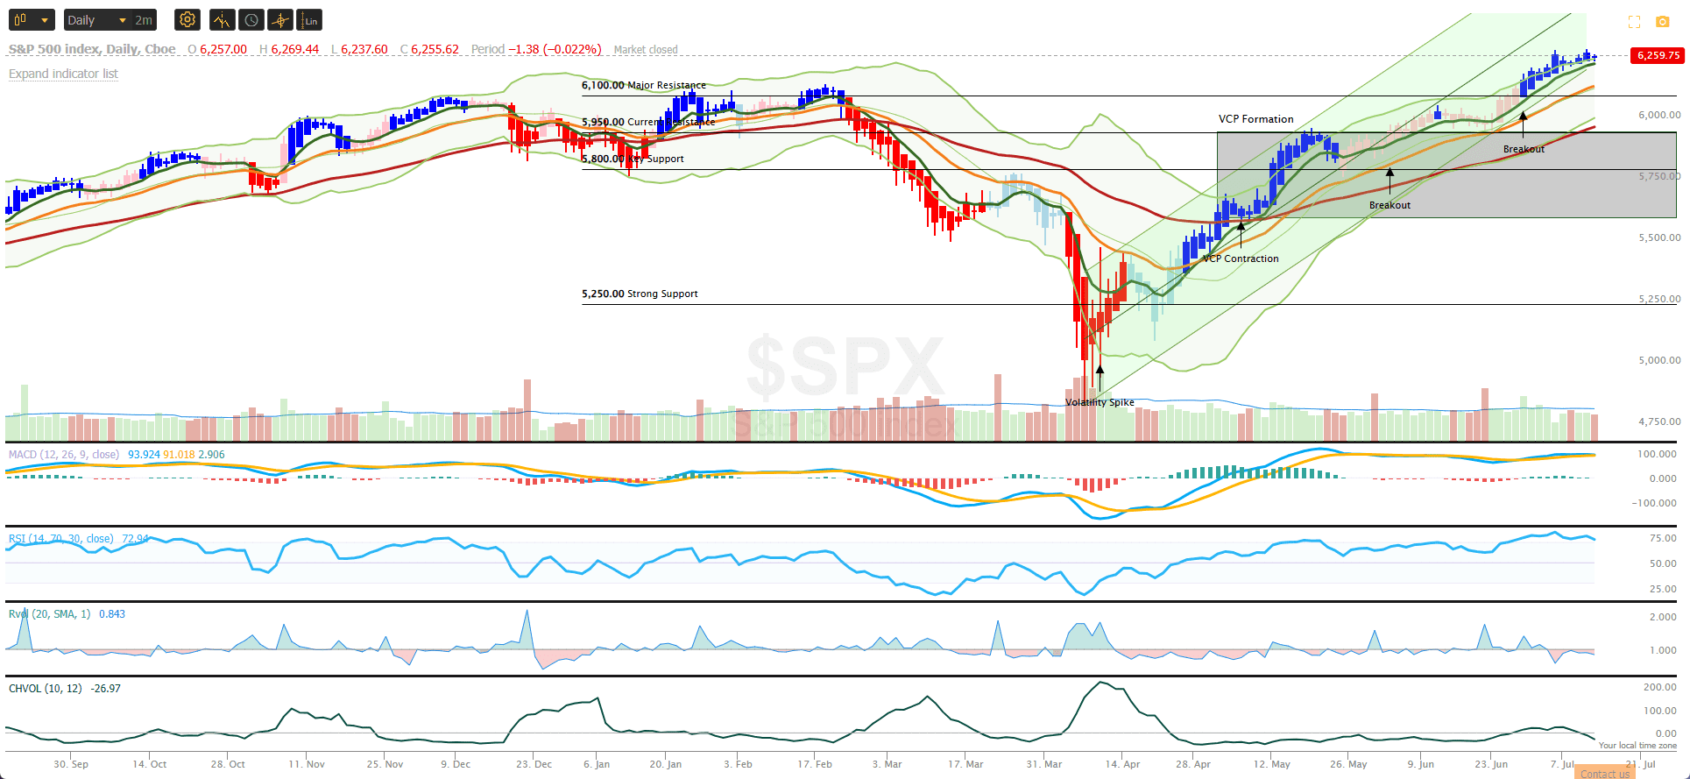Select the VCP Formation gray rectangle
The image size is (1690, 779).
click(1446, 174)
